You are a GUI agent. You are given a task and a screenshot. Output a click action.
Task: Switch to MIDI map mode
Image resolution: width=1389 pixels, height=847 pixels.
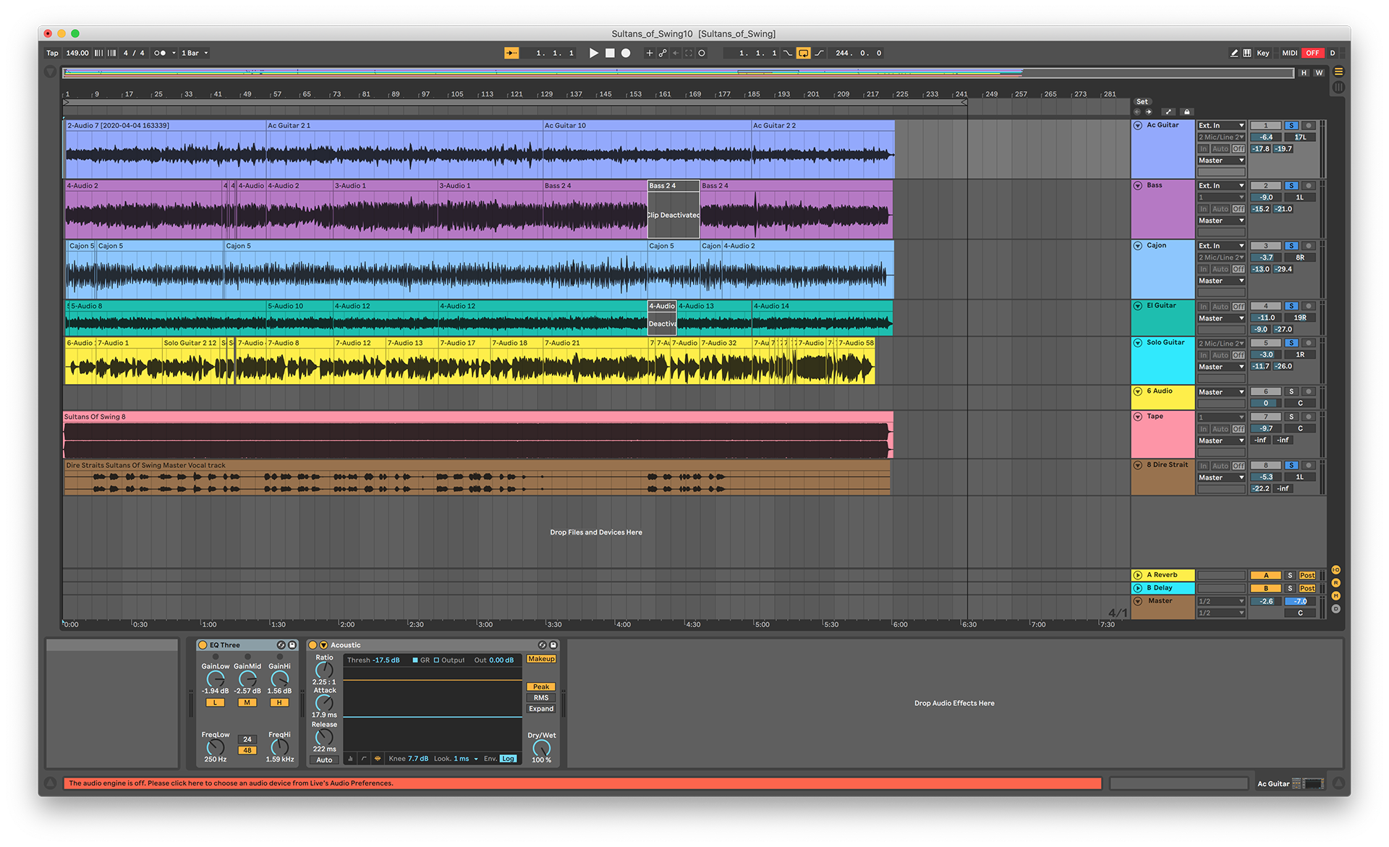click(x=1289, y=53)
